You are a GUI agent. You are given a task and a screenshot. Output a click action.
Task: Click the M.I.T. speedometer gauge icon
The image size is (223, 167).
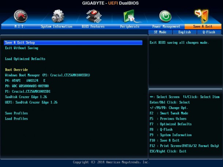click(x=20, y=16)
